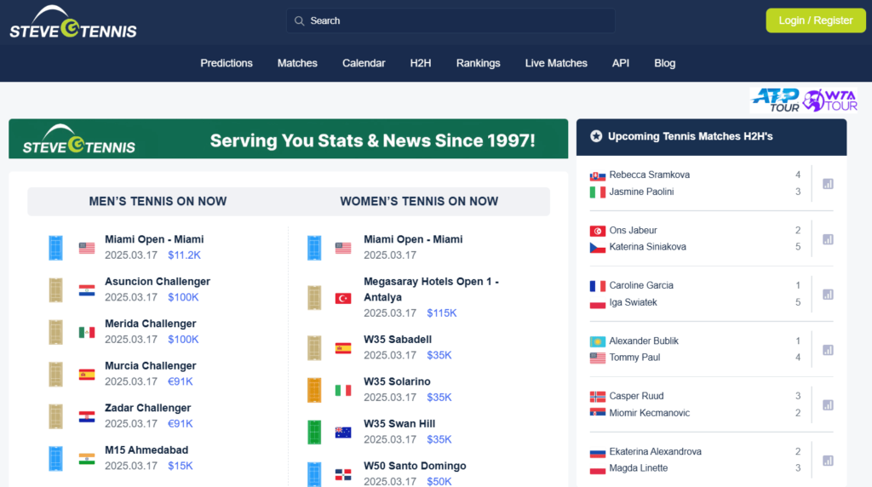Image resolution: width=872 pixels, height=487 pixels.
Task: Go to the Matches page
Action: tap(297, 63)
